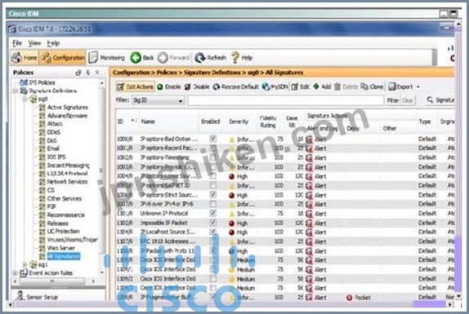The height and width of the screenshot is (314, 469).
Task: Toggle Enabled checkbox for signature 1007/0
Action: click(212, 204)
